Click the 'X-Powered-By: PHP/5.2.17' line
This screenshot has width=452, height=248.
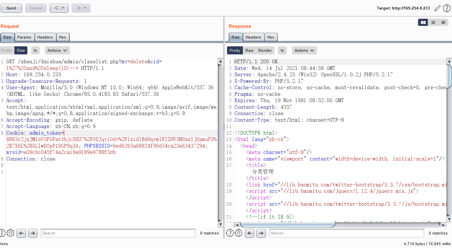click(269, 81)
